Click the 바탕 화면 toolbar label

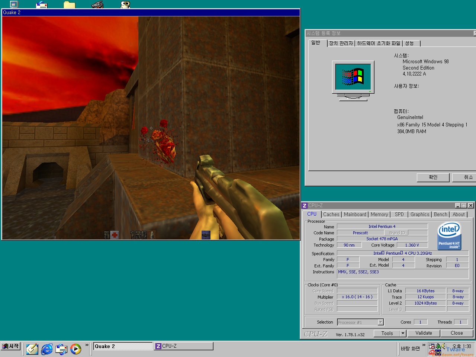pos(410,348)
